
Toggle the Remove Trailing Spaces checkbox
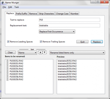[41, 42]
